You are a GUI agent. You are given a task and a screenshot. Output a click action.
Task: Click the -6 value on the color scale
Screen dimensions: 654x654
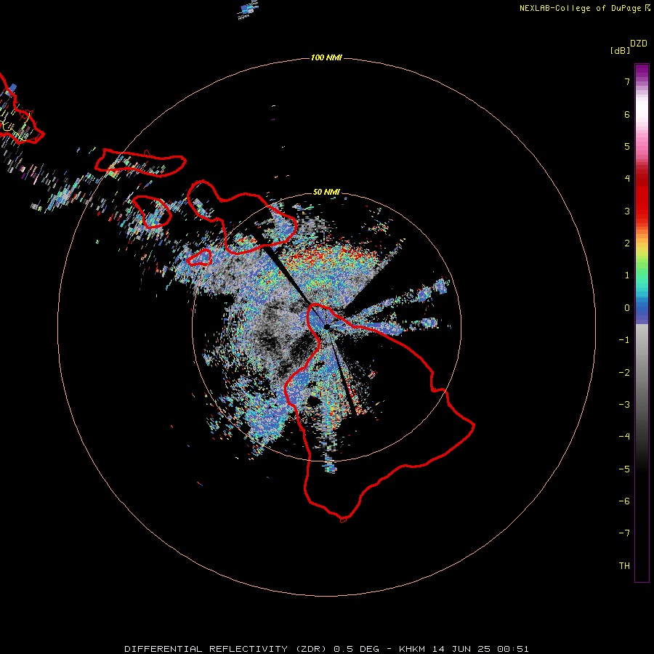point(624,501)
